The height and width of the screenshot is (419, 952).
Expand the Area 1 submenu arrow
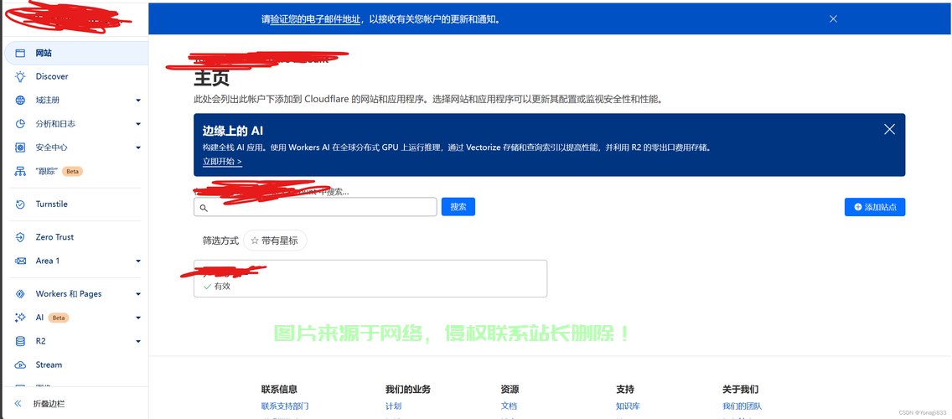137,261
